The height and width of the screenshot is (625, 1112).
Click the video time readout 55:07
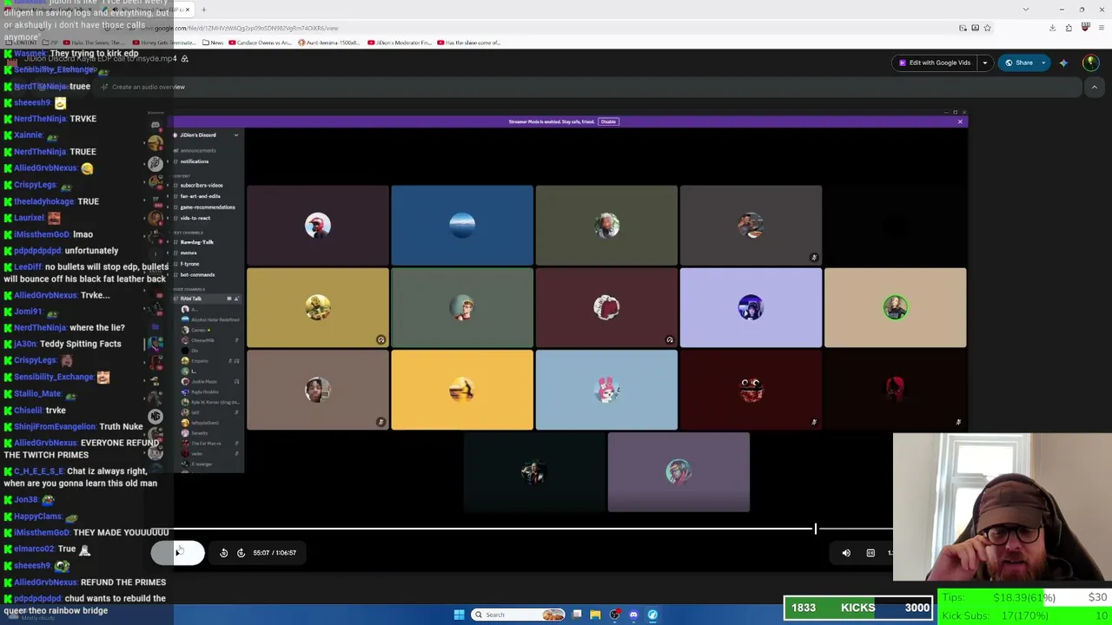pos(261,553)
